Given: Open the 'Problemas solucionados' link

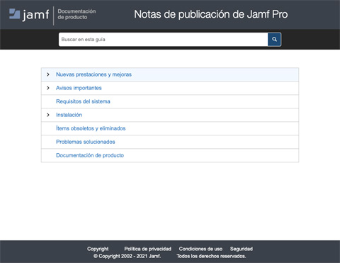Looking at the screenshot, I should click(86, 142).
